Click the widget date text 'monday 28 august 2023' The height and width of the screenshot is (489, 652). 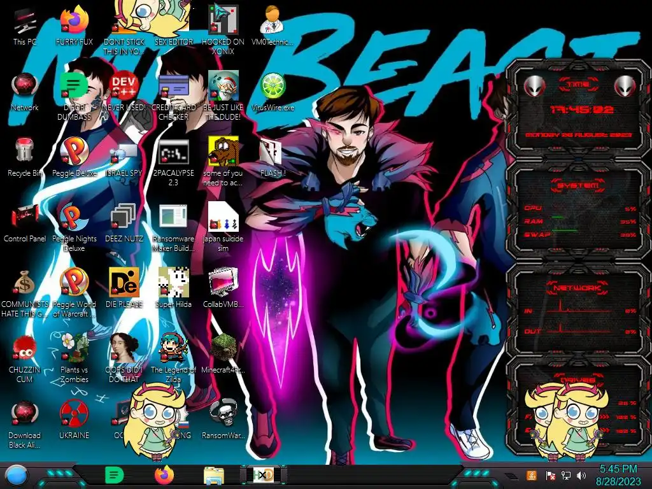coord(578,135)
